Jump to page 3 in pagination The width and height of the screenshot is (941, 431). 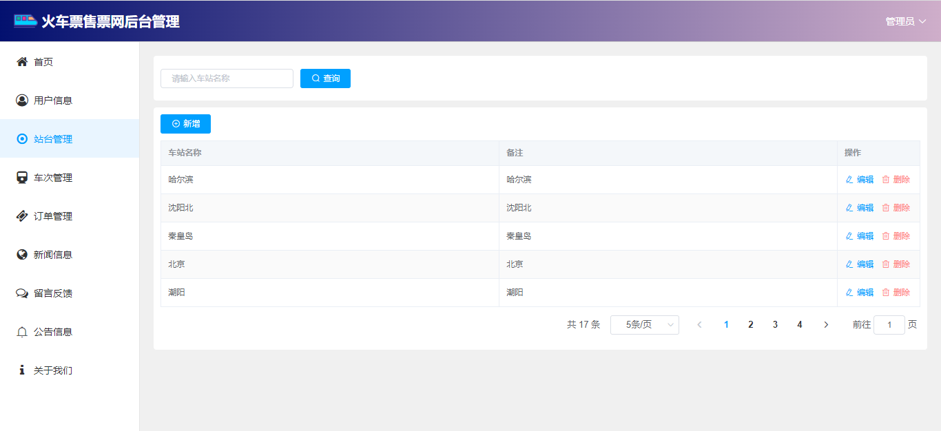pos(775,325)
